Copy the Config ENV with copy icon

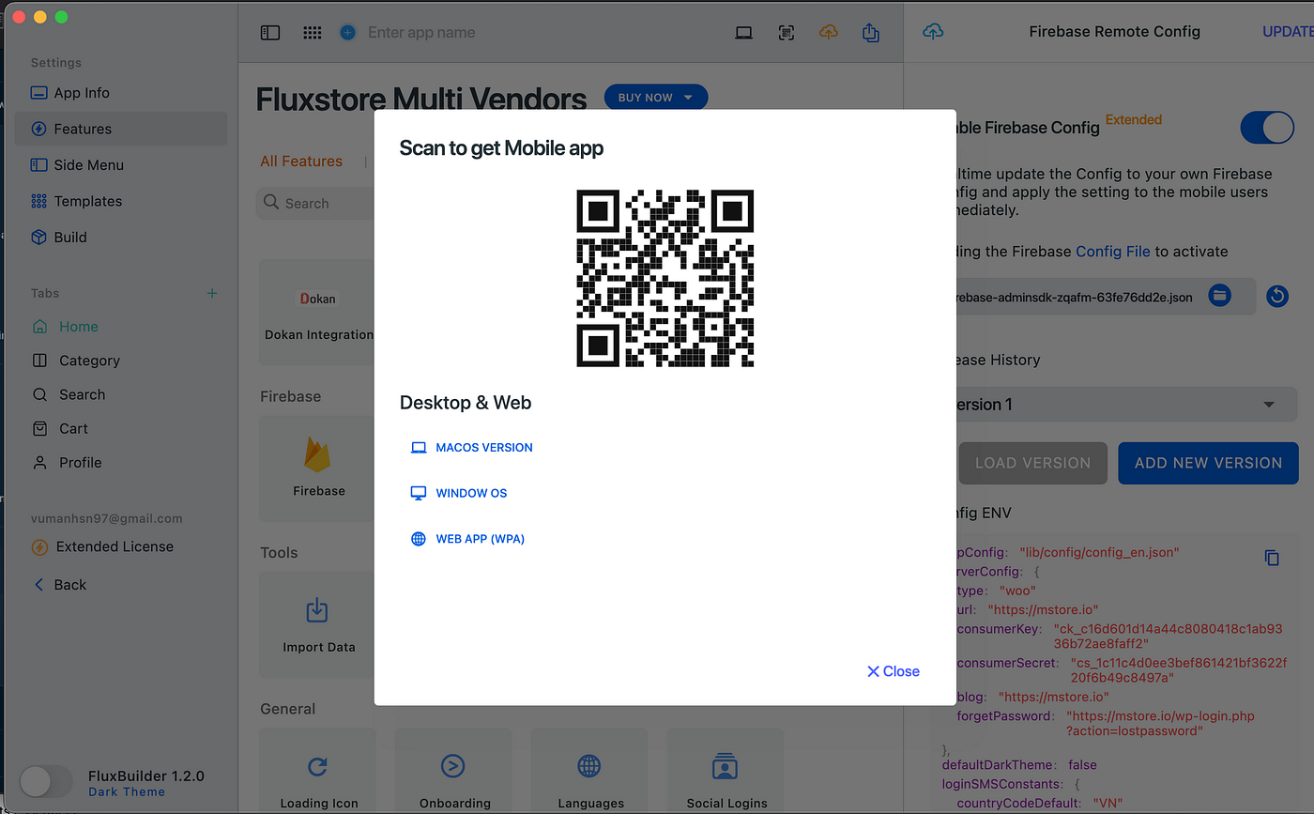click(1272, 558)
